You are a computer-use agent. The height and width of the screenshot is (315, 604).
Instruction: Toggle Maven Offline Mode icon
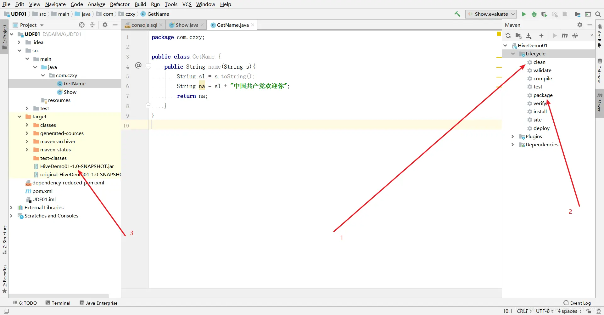click(x=575, y=36)
